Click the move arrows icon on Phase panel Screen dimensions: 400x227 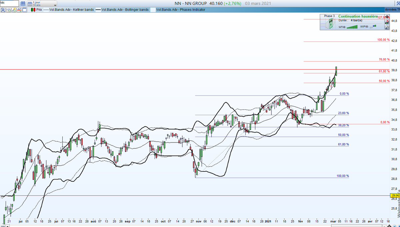387,17
